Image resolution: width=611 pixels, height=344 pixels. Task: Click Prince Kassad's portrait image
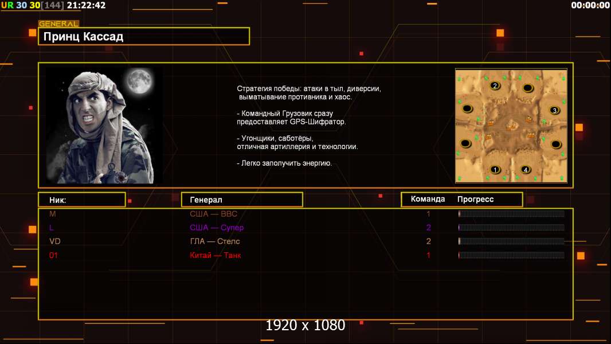tap(104, 125)
